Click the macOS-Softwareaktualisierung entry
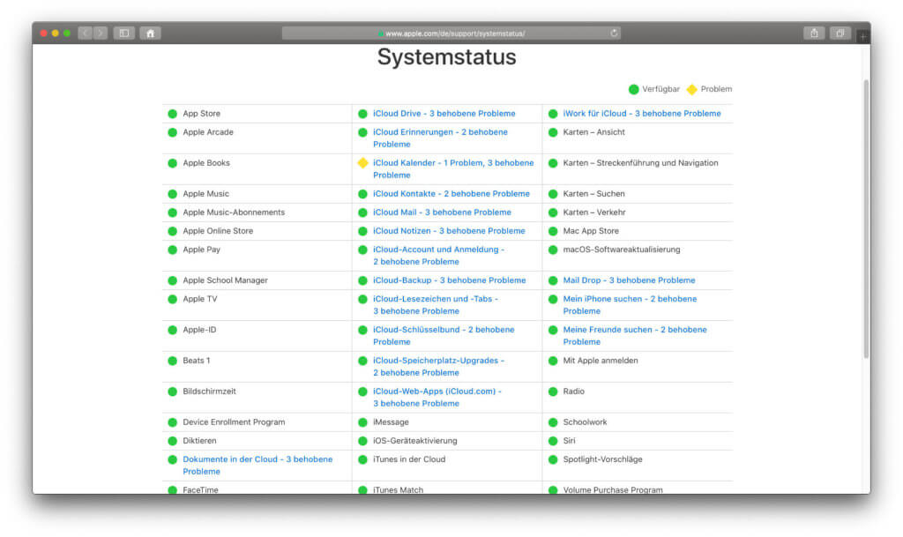Viewport: 903px width, 537px height. 622,250
